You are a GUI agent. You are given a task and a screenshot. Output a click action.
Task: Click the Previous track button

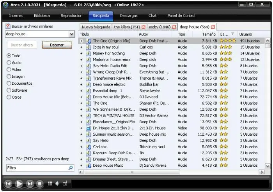8,183
